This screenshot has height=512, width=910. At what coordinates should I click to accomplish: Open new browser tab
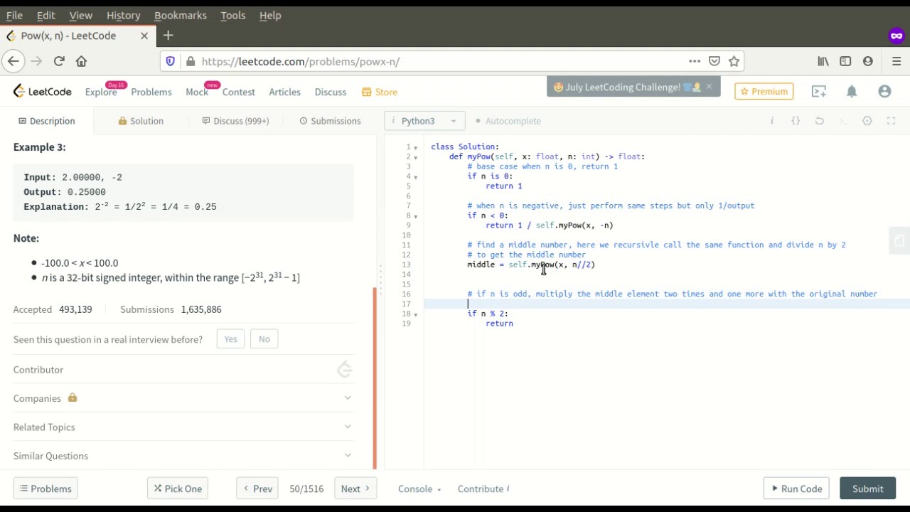168,36
